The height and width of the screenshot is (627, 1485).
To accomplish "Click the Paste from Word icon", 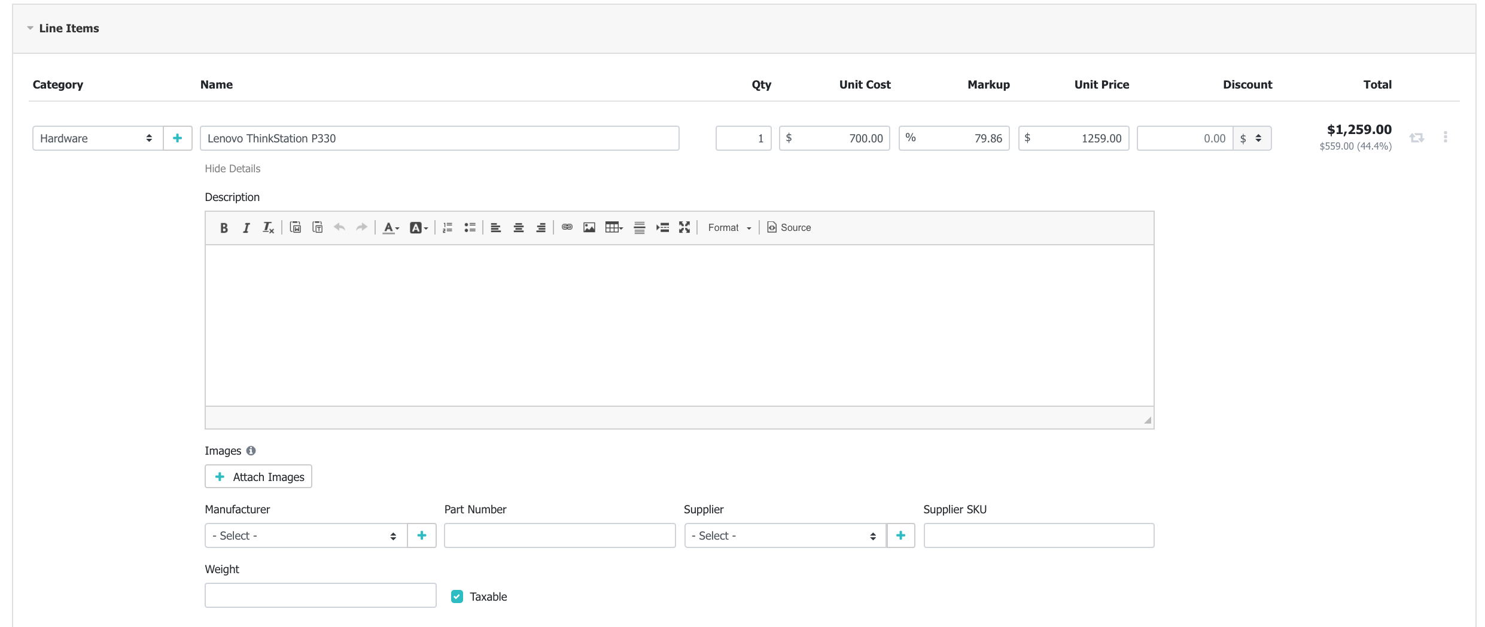I will click(295, 227).
